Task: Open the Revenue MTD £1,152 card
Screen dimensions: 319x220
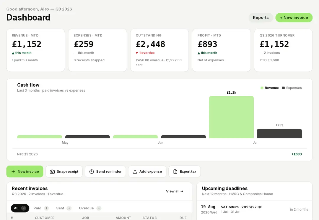Action: (36, 50)
